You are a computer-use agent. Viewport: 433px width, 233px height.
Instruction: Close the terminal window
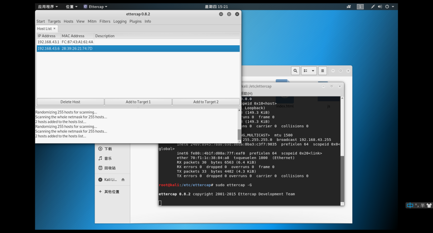click(340, 86)
